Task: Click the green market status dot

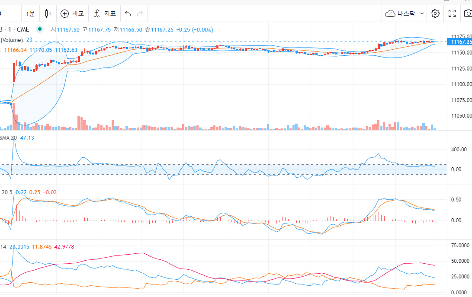Action: point(40,29)
